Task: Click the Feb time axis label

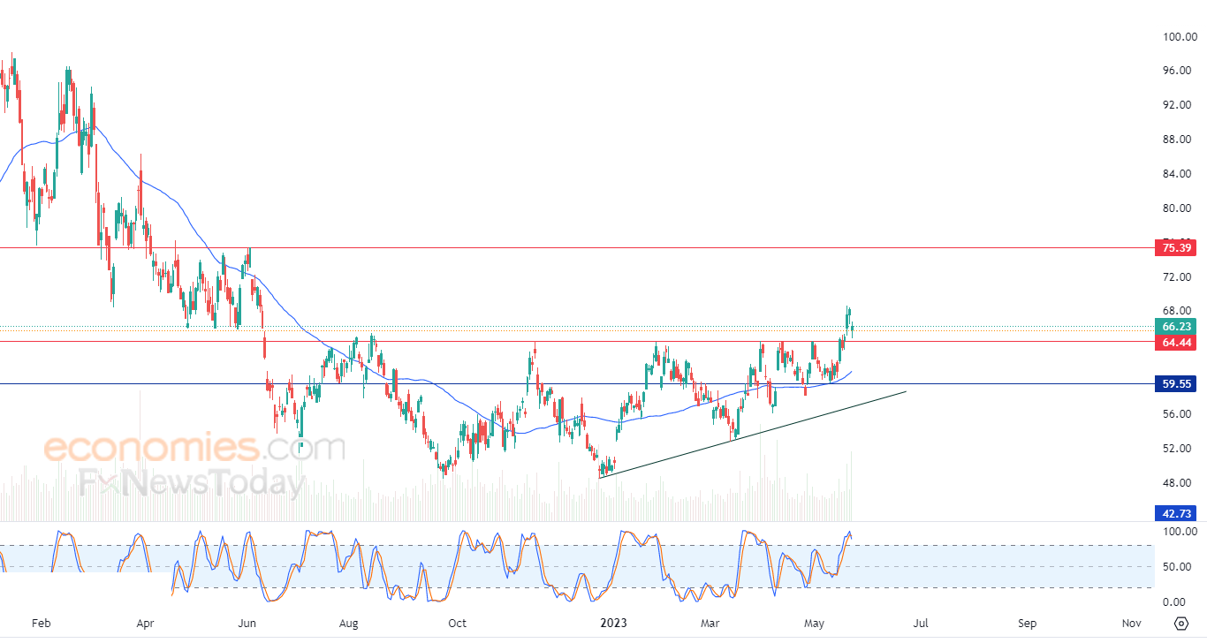Action: (x=41, y=624)
